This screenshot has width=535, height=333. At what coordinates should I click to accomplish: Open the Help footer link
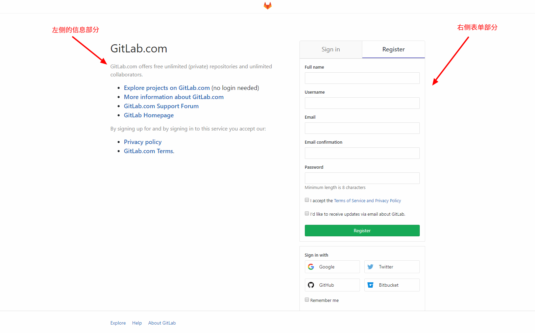[x=137, y=323]
